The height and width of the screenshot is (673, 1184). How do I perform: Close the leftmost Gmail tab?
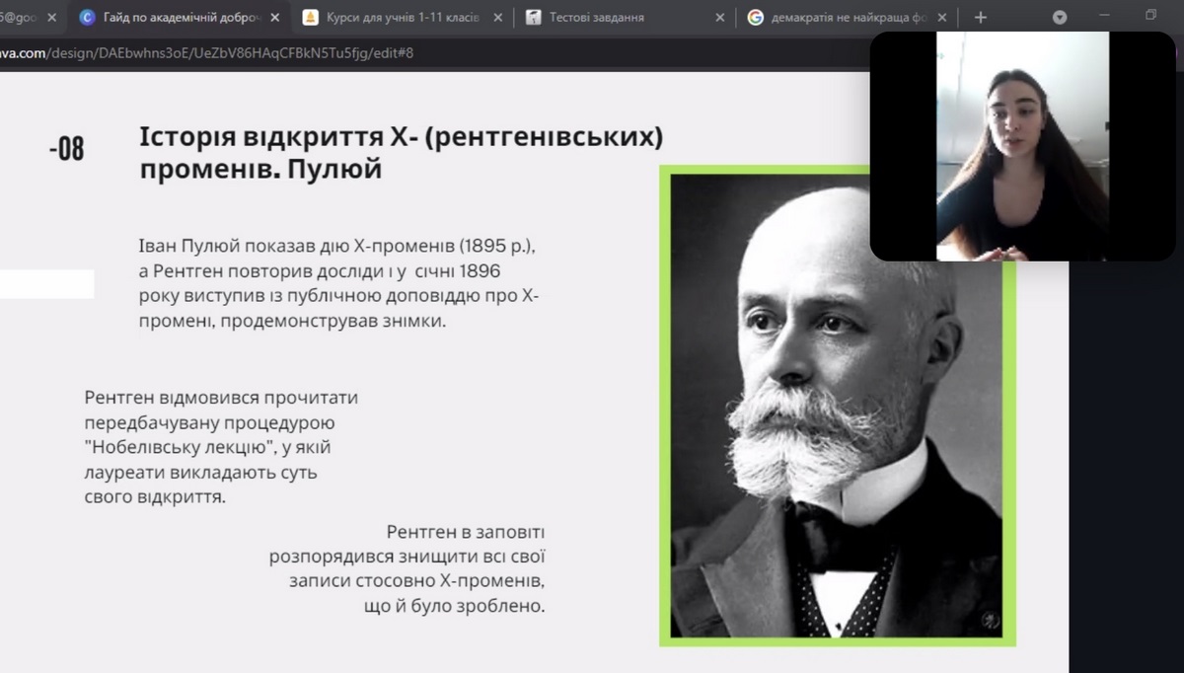coord(52,18)
